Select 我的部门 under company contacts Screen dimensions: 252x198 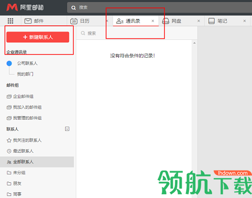click(x=25, y=74)
